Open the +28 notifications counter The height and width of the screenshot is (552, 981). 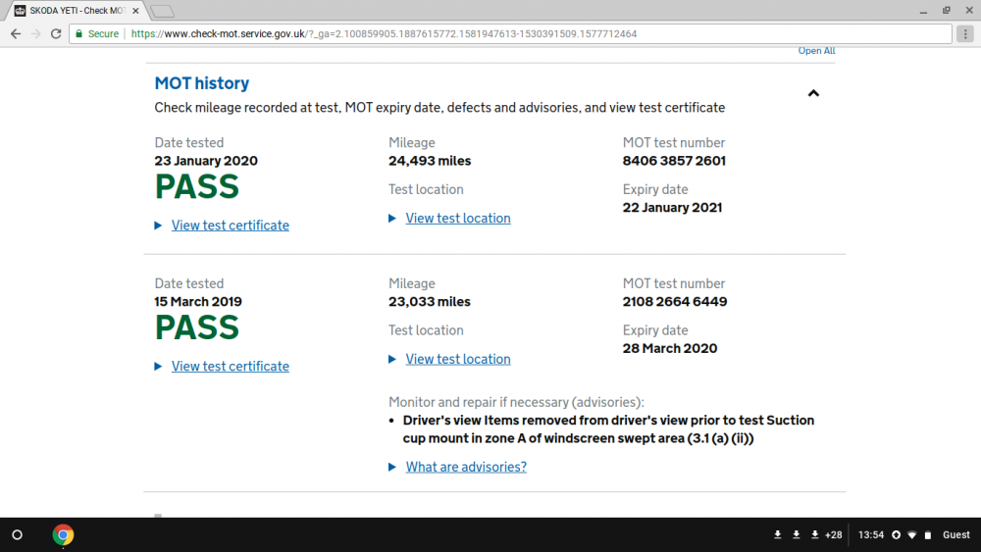click(x=833, y=535)
